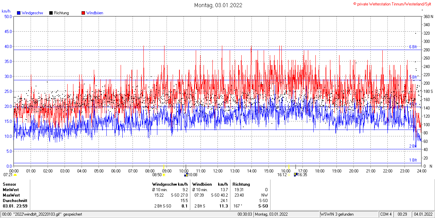This screenshot has height=218, width=435.
Task: Click the black Richtung legend swatch
Action: coord(51,13)
